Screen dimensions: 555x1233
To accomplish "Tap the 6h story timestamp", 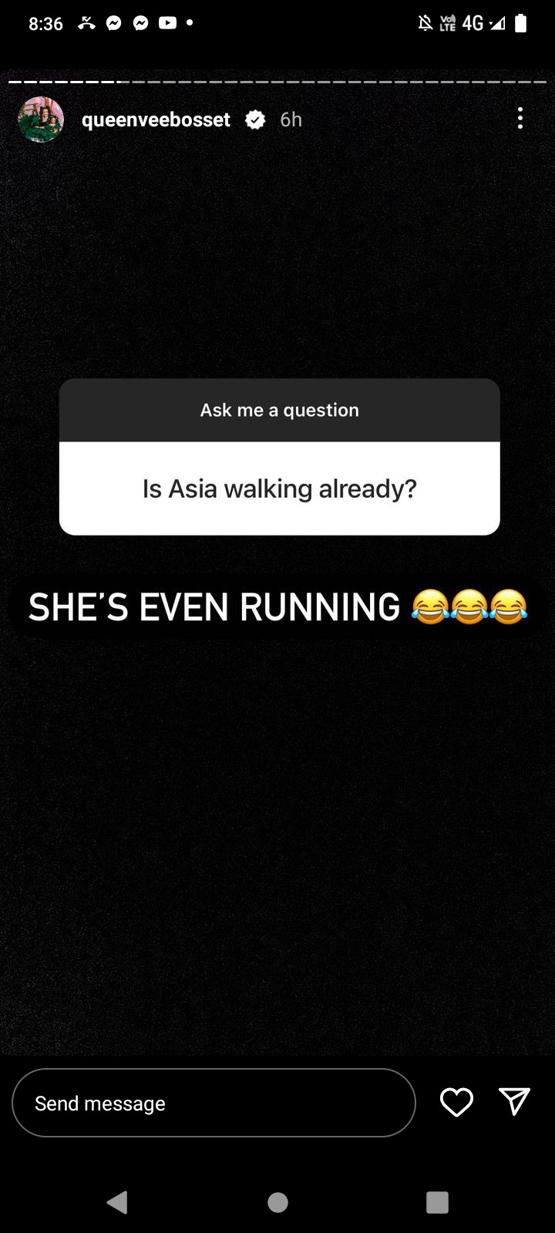I will point(291,119).
